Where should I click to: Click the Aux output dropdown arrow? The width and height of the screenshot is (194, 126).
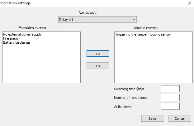point(134,20)
